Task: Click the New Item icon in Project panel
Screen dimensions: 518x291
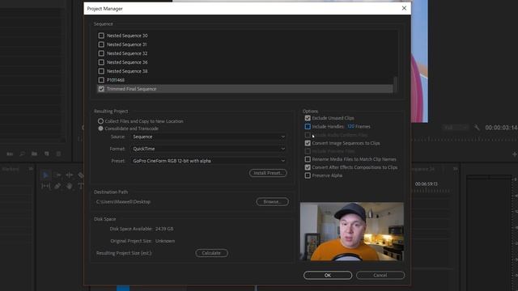Action: coord(47,154)
